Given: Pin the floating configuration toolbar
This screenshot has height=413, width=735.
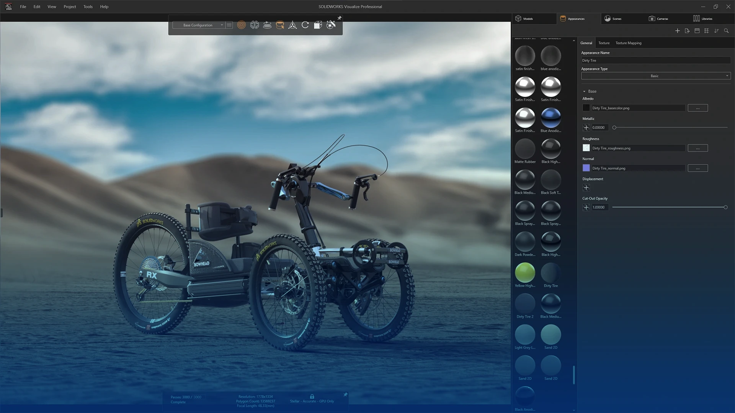Looking at the screenshot, I should pos(339,18).
